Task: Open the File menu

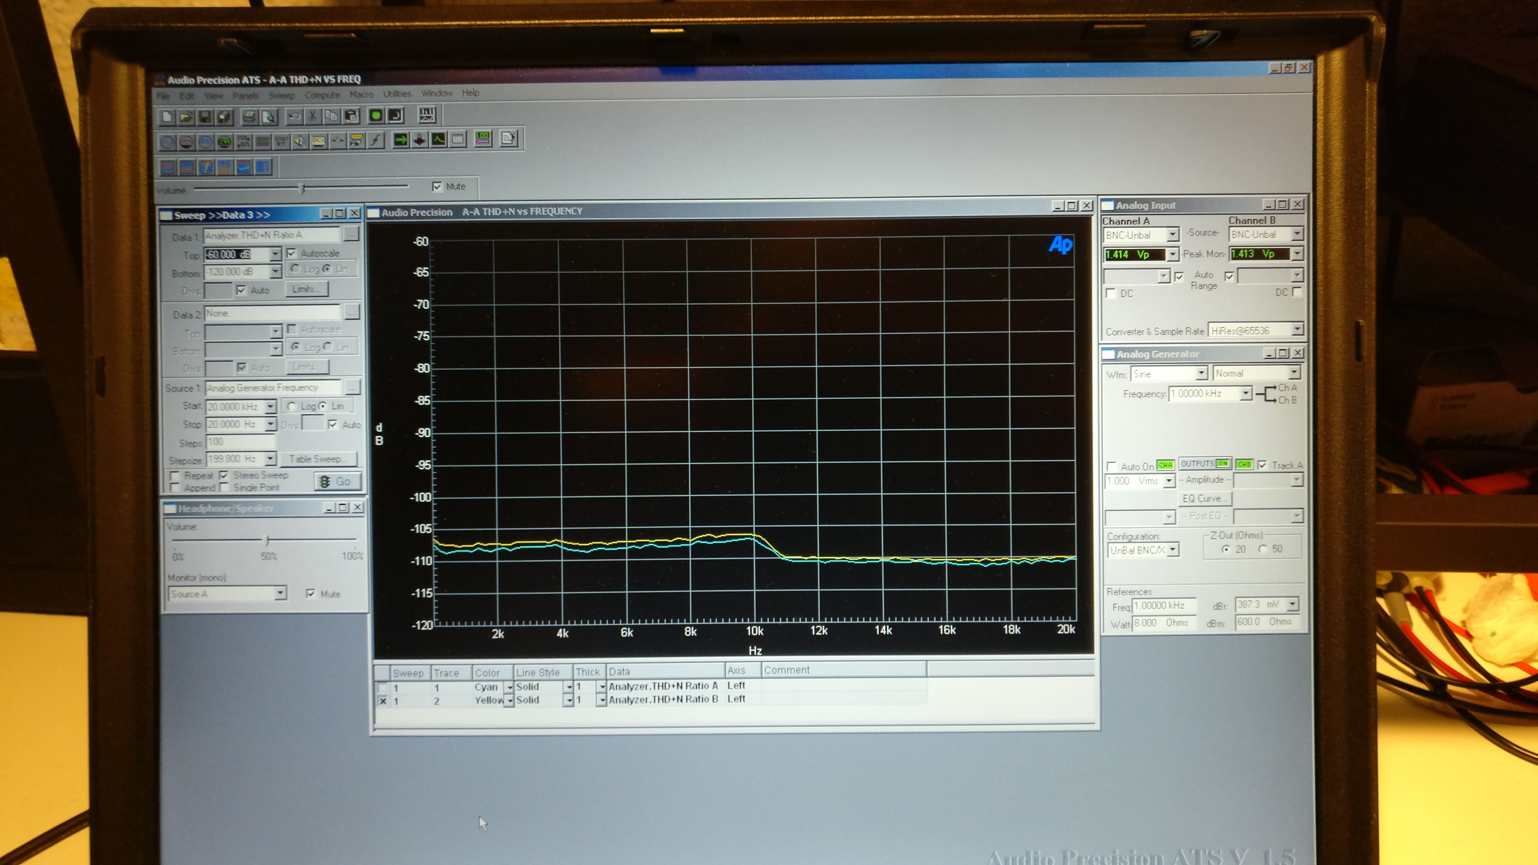Action: click(163, 96)
